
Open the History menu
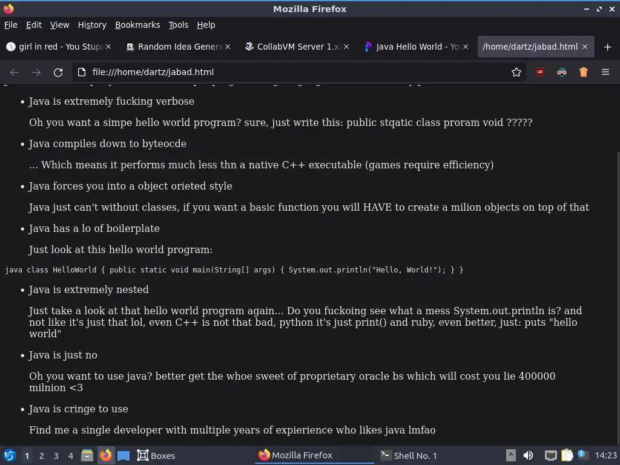click(x=92, y=25)
